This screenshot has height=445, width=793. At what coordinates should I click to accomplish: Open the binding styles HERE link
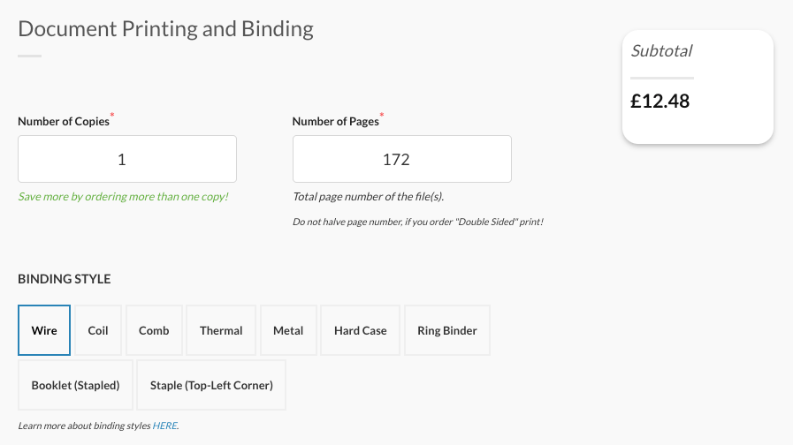point(164,426)
